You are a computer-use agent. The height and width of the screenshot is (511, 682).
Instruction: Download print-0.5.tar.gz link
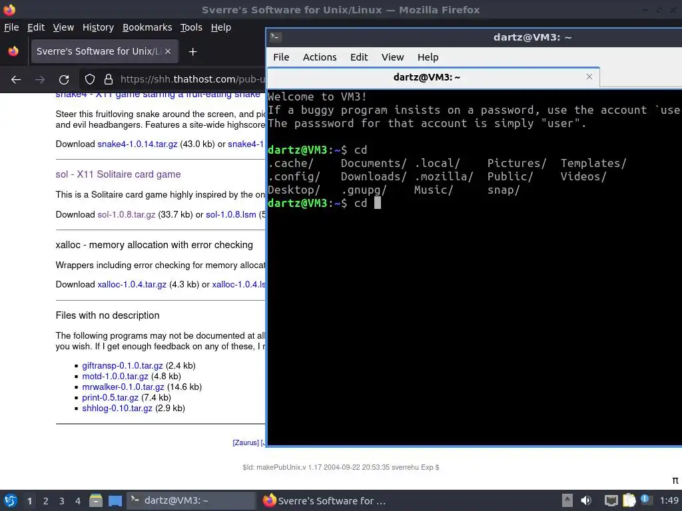click(x=110, y=398)
